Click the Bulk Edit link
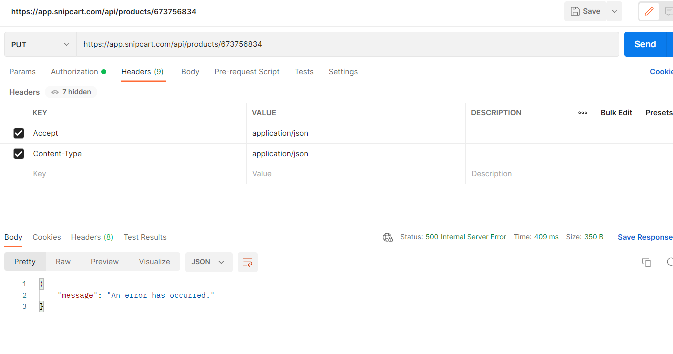 pos(616,113)
